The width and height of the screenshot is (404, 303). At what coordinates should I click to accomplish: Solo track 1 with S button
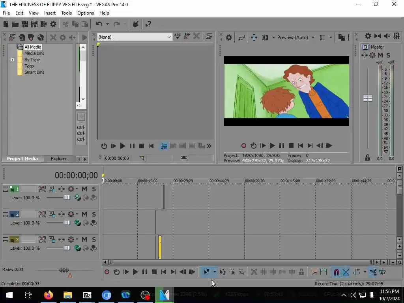click(94, 189)
